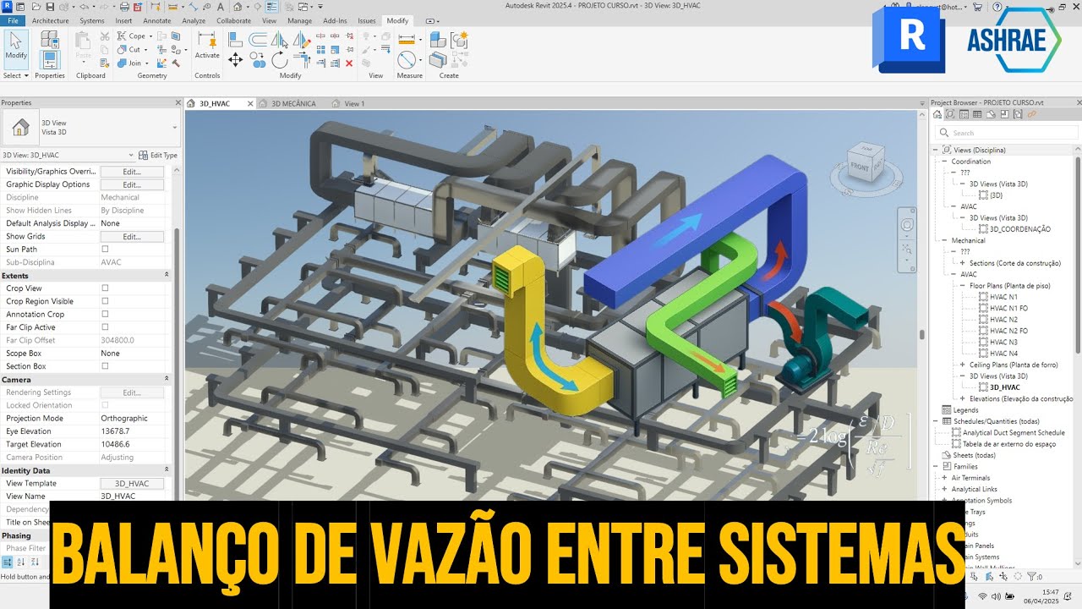Viewport: 1082px width, 609px height.
Task: Click the Align tool icon
Action: pyautogui.click(x=235, y=39)
